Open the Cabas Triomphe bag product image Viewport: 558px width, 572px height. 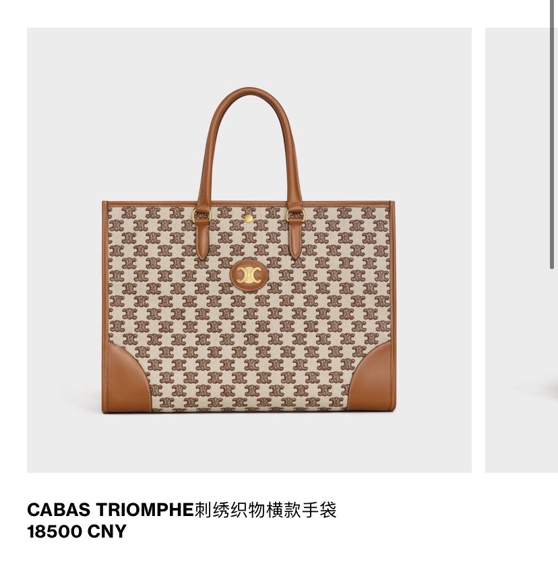[249, 250]
